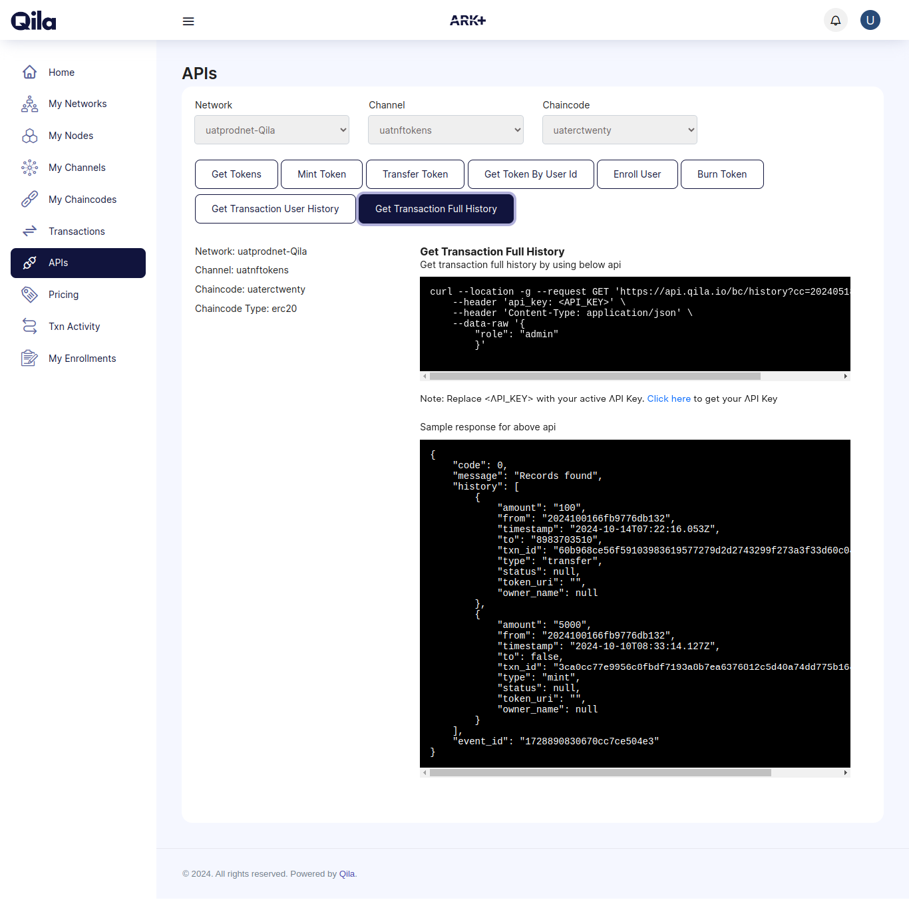Click the Qila footer link
The height and width of the screenshot is (900, 909).
pos(347,874)
